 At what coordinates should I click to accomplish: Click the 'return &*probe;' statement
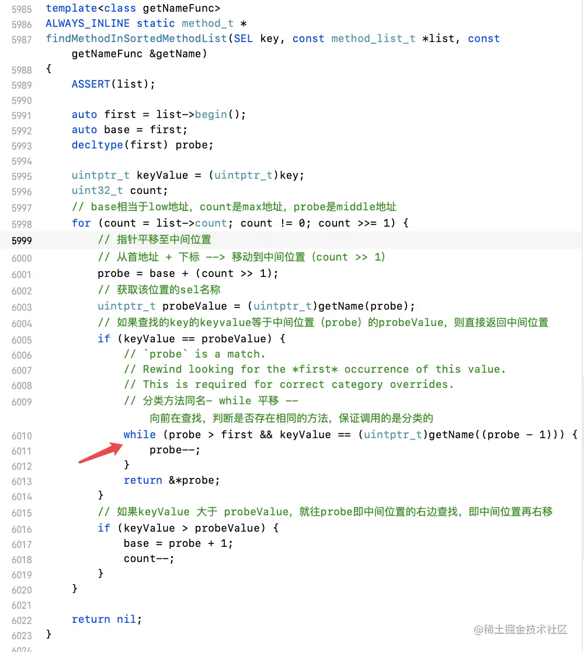click(x=172, y=480)
